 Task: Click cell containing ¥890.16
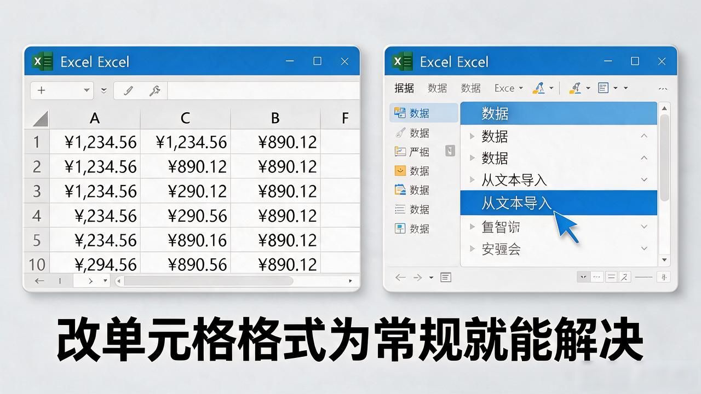(185, 240)
